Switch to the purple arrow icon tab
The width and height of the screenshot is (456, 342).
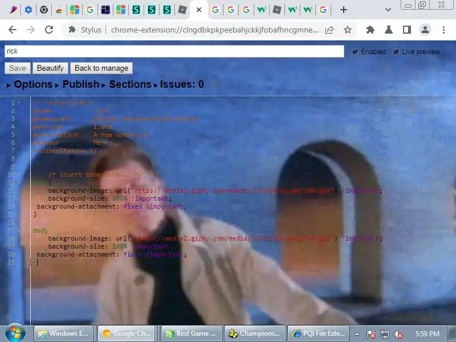tap(13, 10)
